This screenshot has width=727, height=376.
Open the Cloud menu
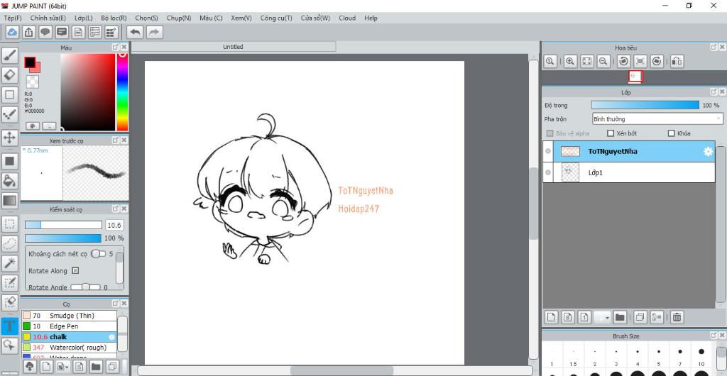[346, 18]
